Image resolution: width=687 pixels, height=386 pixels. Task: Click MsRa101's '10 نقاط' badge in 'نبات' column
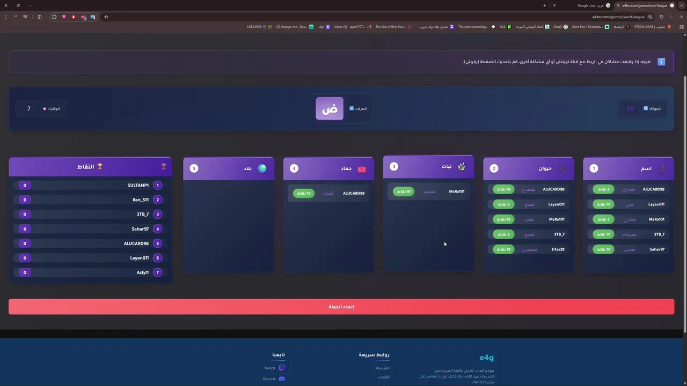coord(404,191)
